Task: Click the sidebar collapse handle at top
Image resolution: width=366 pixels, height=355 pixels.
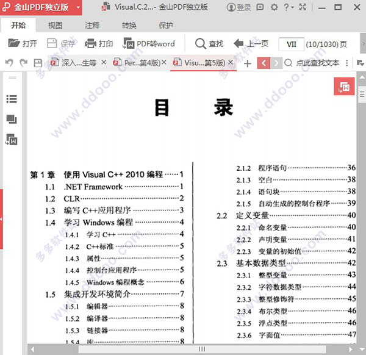Action: [x=12, y=77]
